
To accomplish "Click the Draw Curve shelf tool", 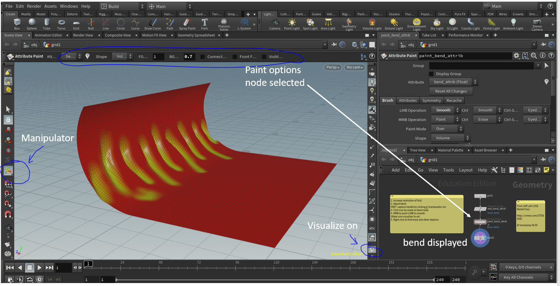I will tap(153, 24).
